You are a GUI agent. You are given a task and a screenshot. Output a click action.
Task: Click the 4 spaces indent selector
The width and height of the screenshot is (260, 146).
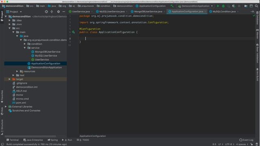(x=242, y=144)
